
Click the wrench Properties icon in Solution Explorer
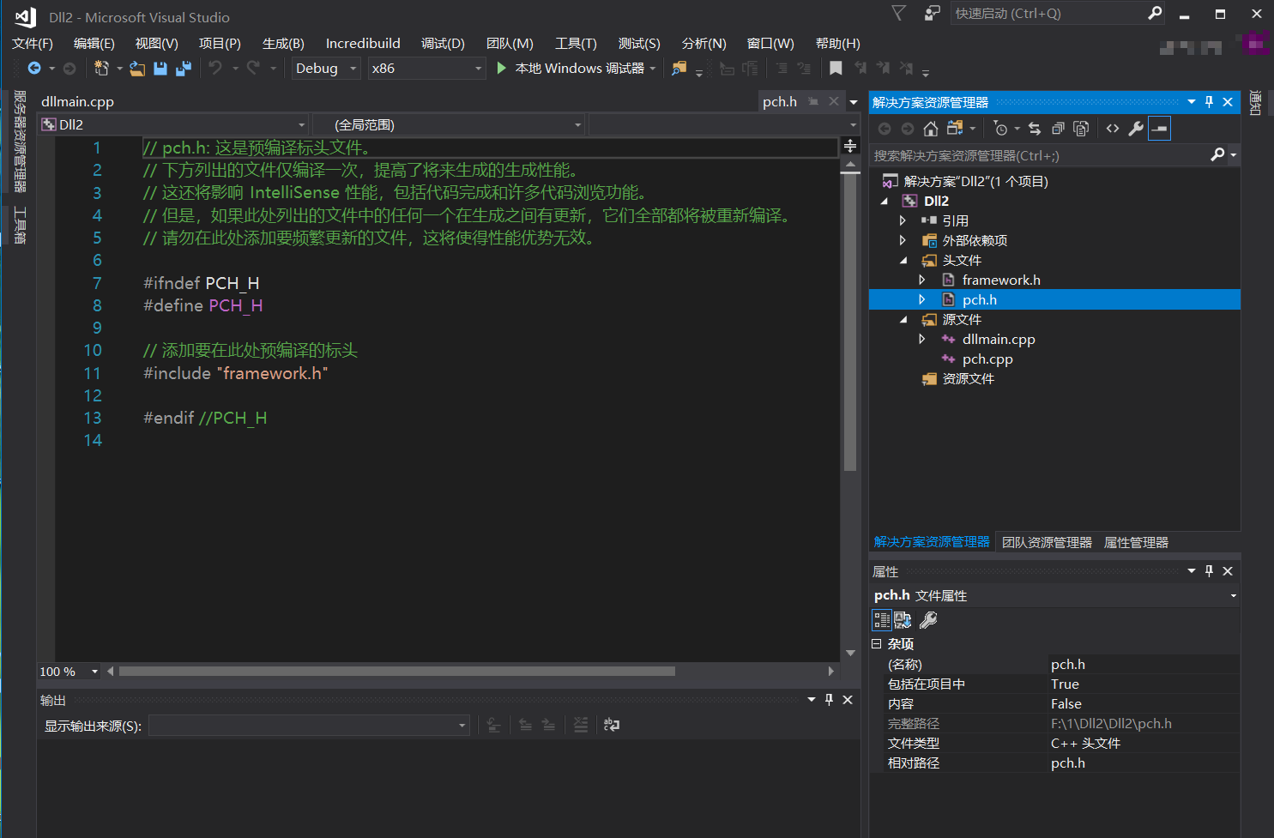(1136, 129)
